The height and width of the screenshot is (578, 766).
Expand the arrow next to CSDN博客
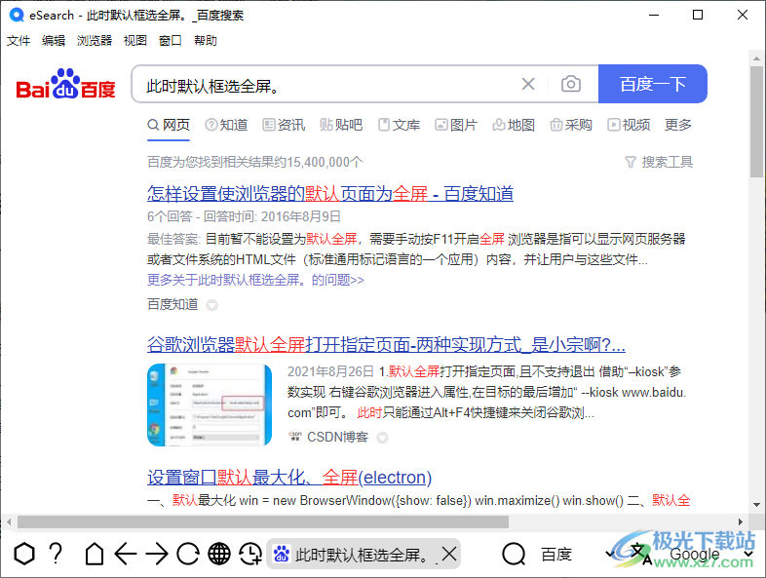tap(382, 438)
